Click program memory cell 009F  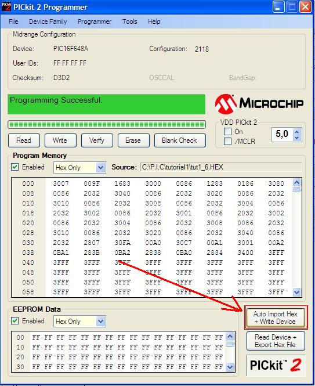[x=92, y=183]
